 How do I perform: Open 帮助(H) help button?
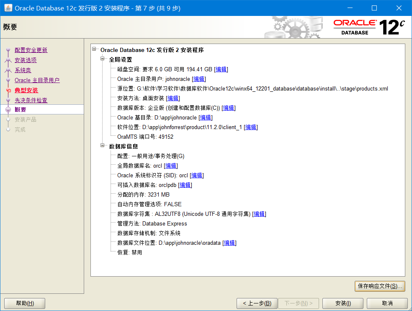coord(25,303)
